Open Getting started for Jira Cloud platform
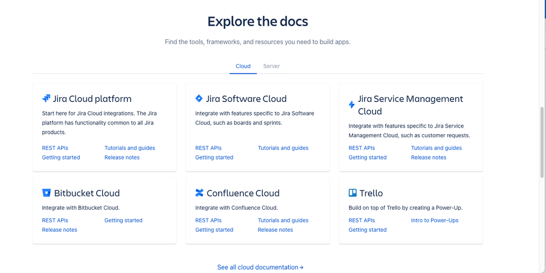546x273 pixels. tap(61, 157)
